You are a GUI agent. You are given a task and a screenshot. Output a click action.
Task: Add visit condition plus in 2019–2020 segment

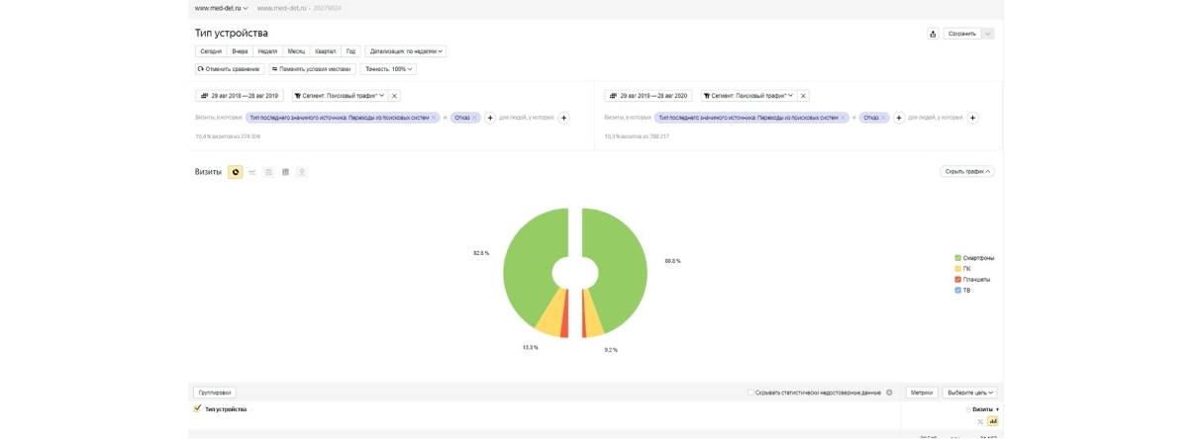(899, 118)
